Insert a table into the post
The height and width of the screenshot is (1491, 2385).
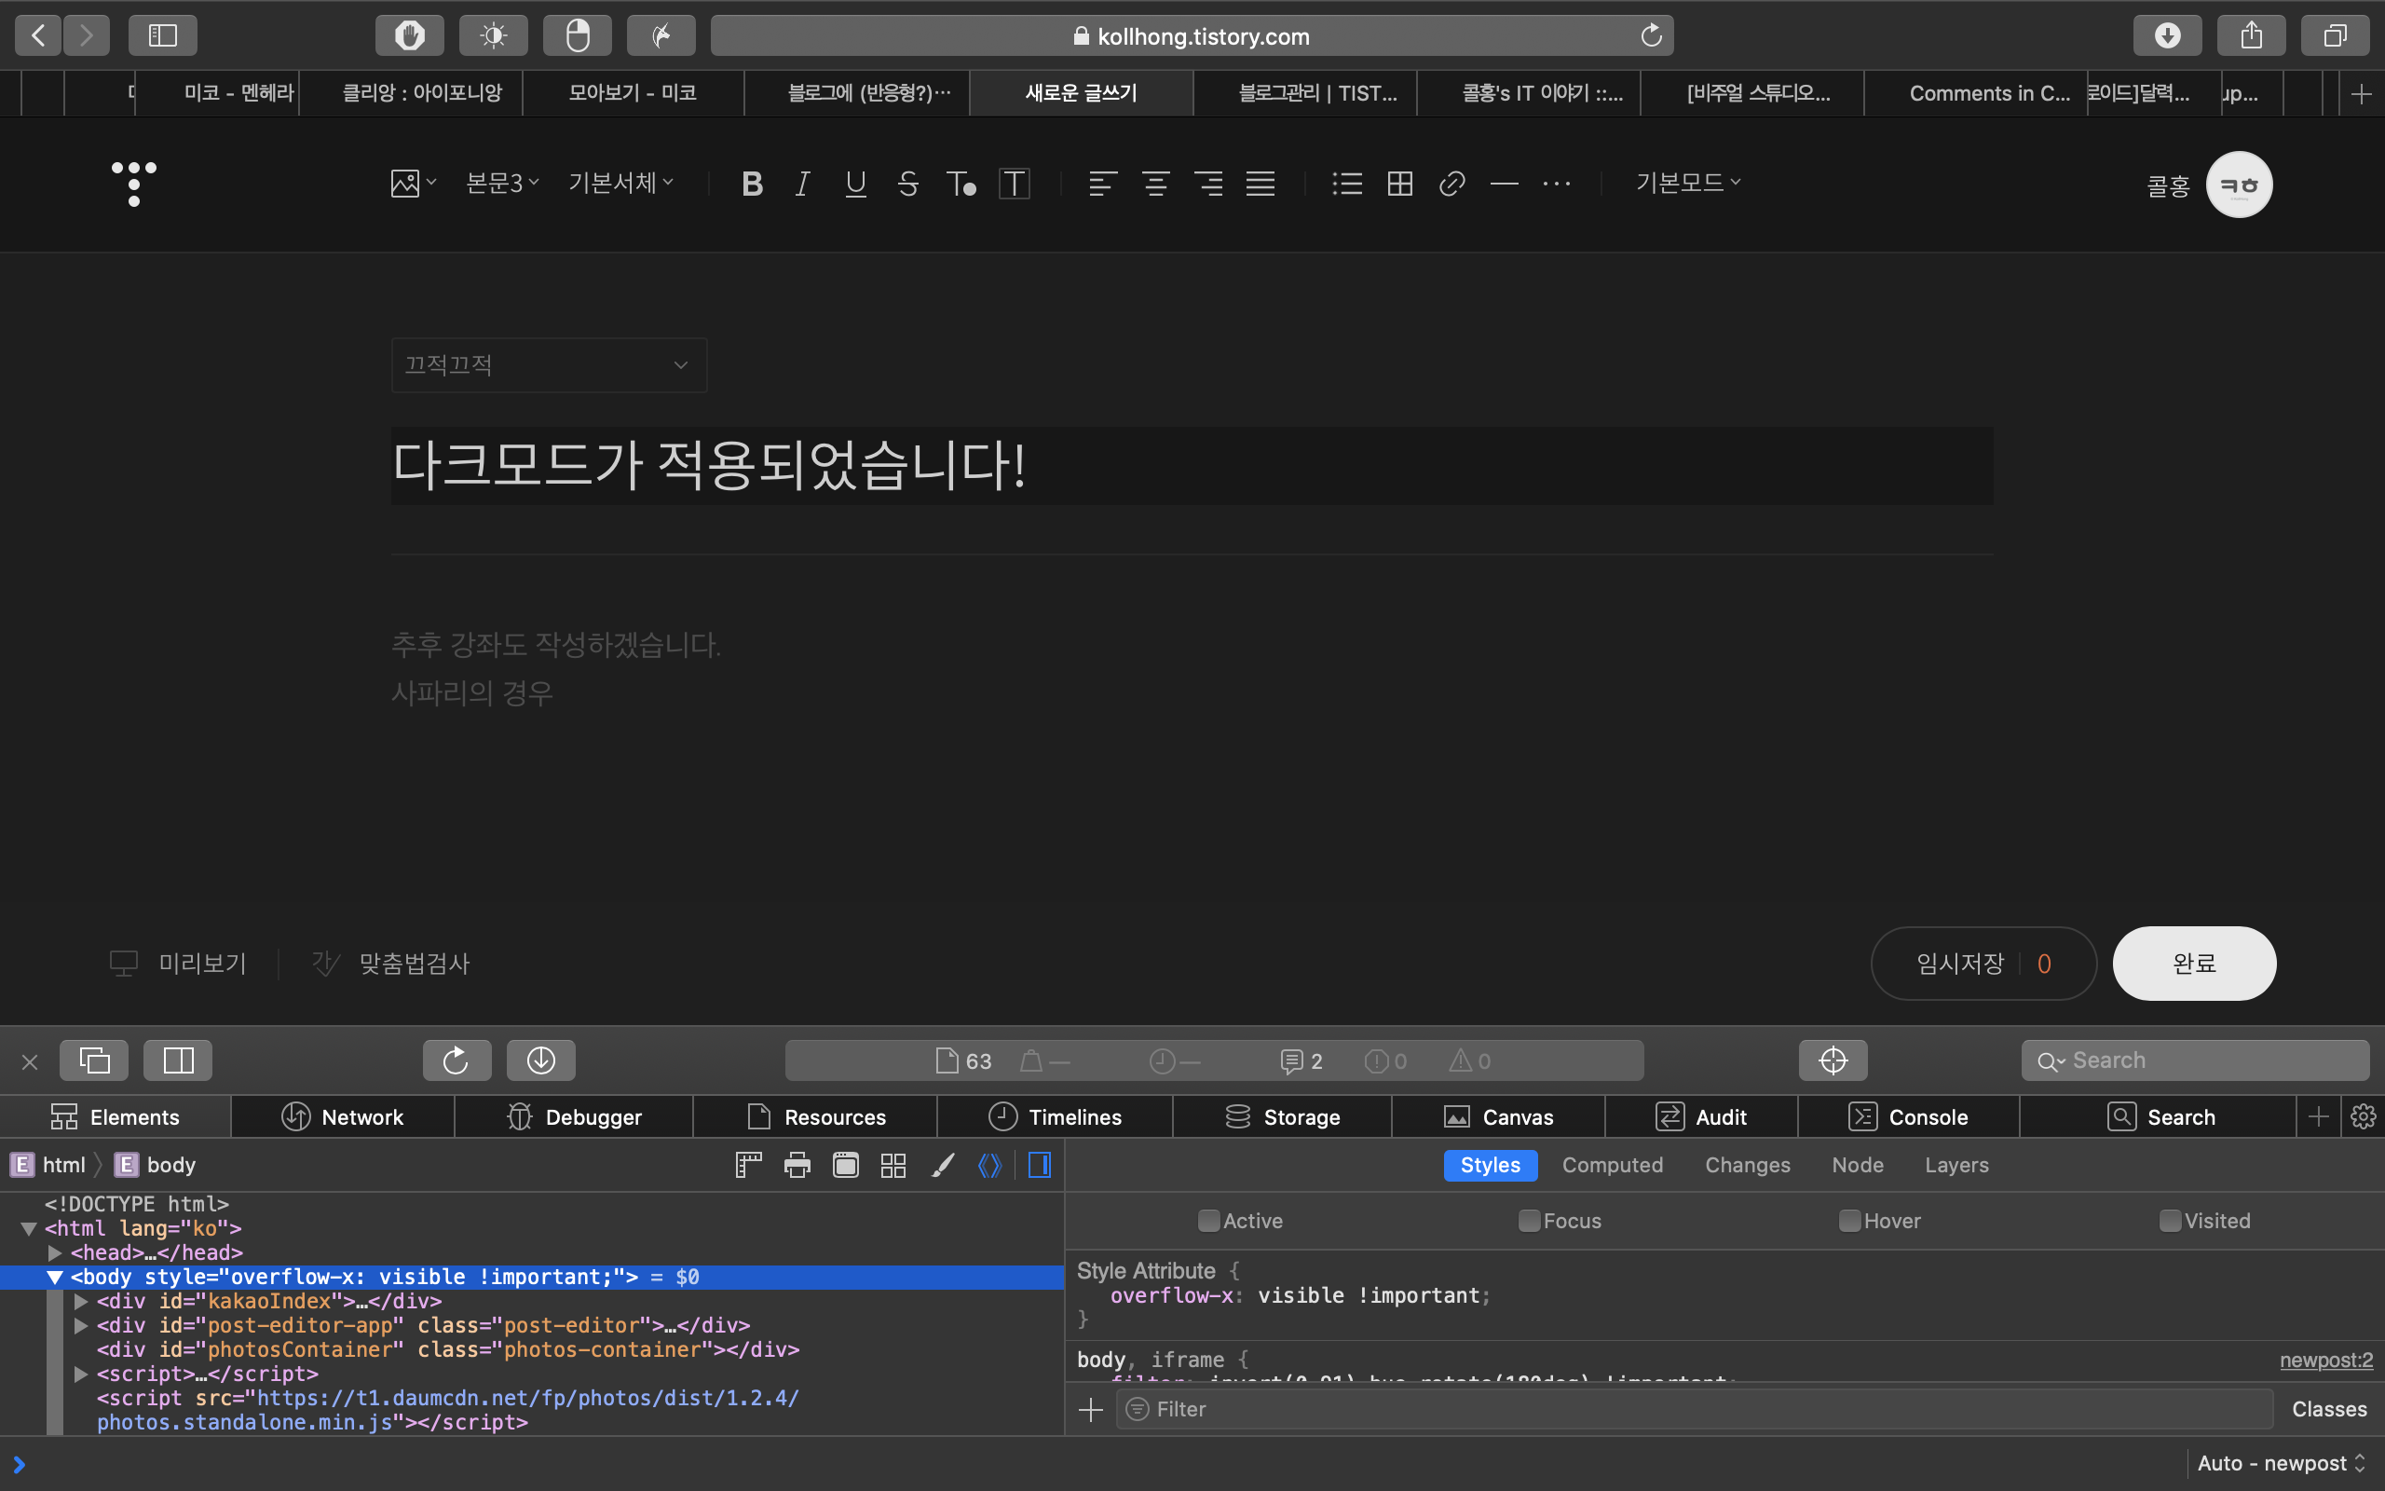1399,184
